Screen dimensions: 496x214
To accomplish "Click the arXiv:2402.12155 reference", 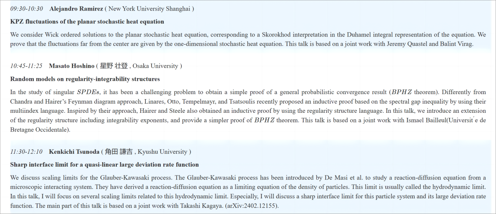I will tap(252, 206).
